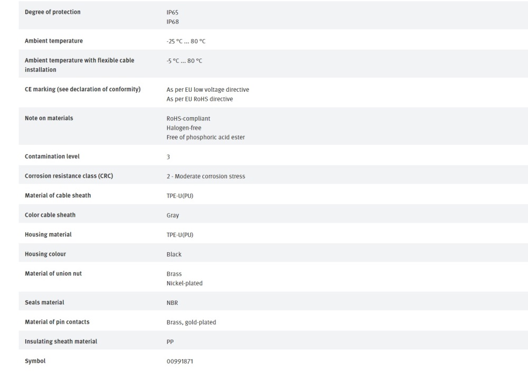
Task: Click the Note on materials label
Action: [x=49, y=118]
